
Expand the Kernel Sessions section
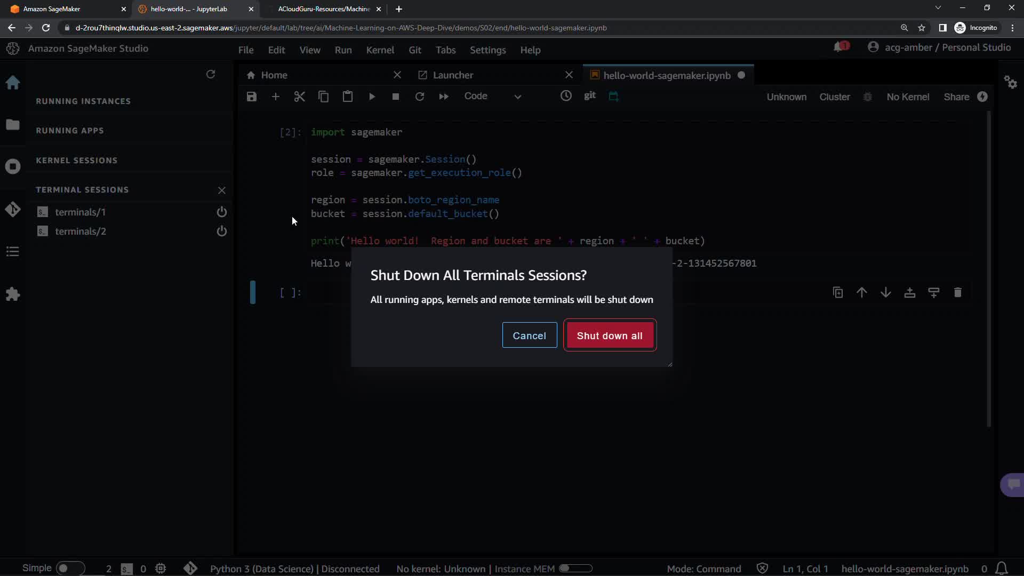click(x=76, y=161)
